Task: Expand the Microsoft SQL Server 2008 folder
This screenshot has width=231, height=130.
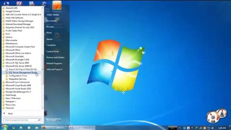Action: 17,63
